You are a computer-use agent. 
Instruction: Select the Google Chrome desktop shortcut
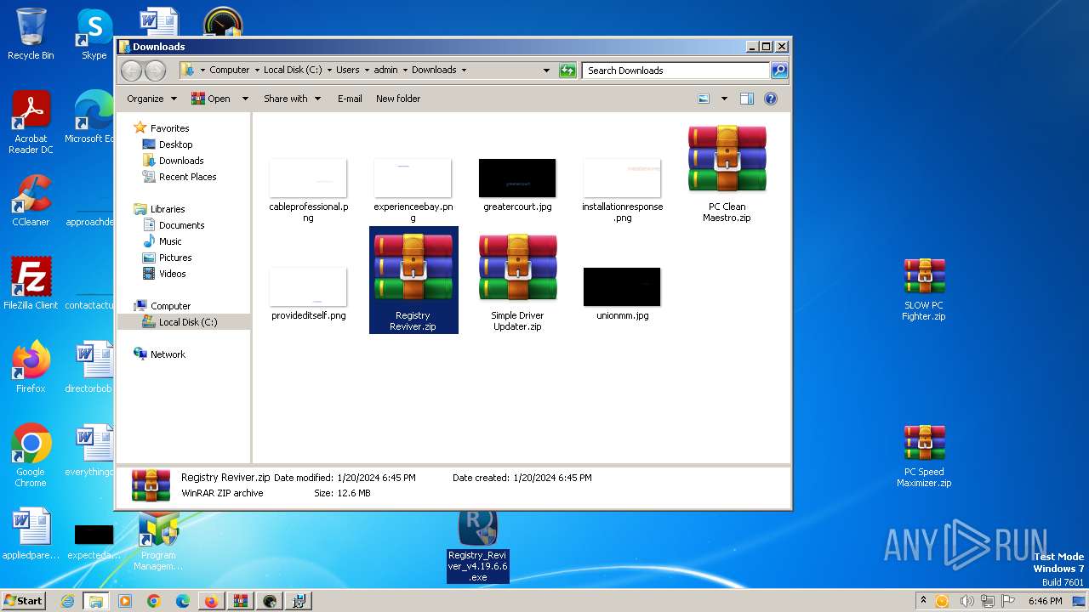click(31, 456)
